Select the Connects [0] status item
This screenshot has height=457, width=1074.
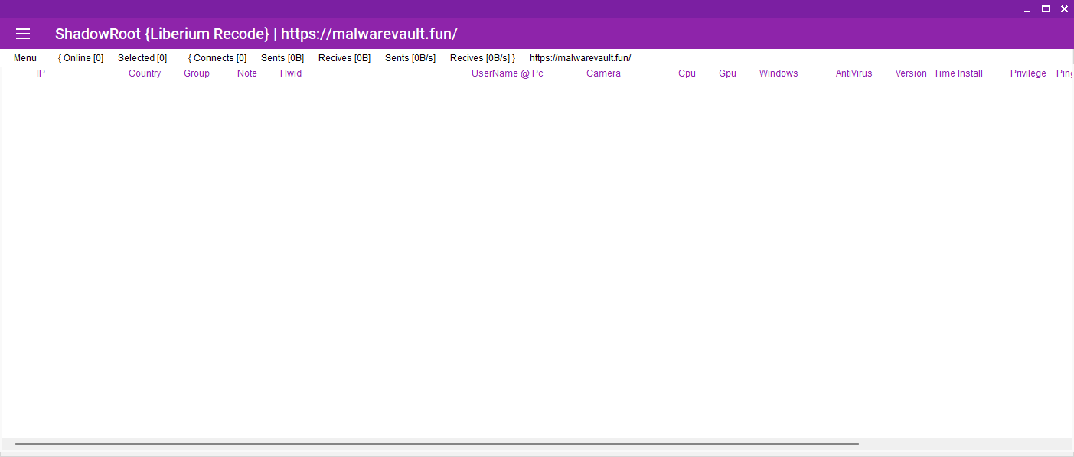(x=217, y=58)
